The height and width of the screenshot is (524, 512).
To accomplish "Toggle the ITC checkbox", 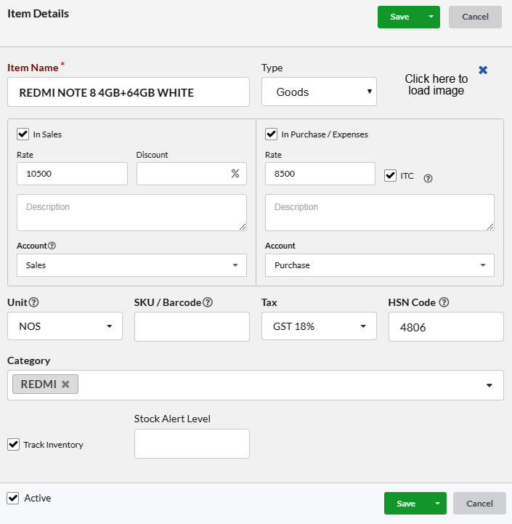I will point(390,175).
